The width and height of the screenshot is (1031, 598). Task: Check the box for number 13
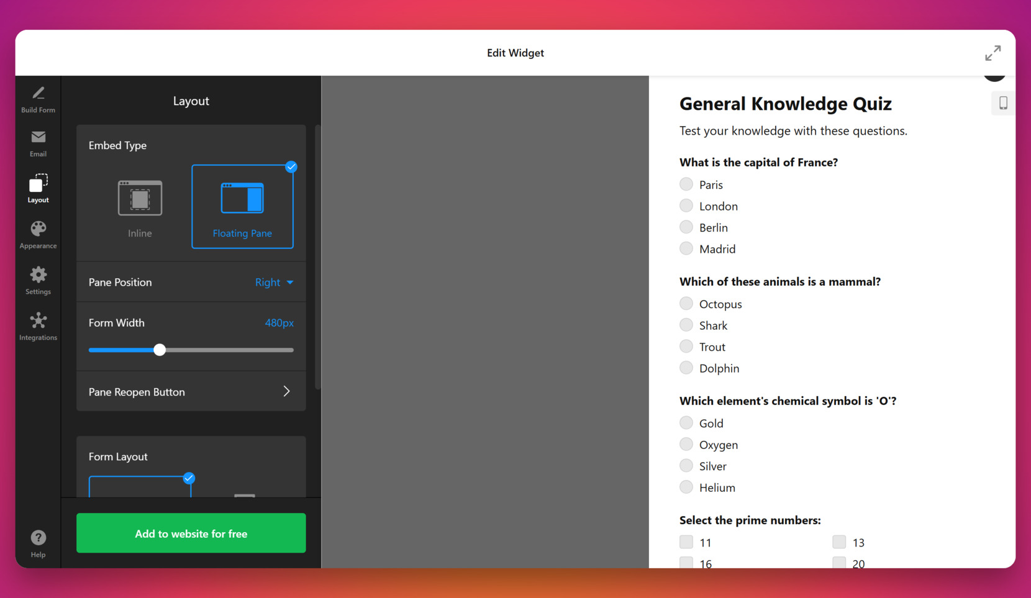tap(839, 542)
